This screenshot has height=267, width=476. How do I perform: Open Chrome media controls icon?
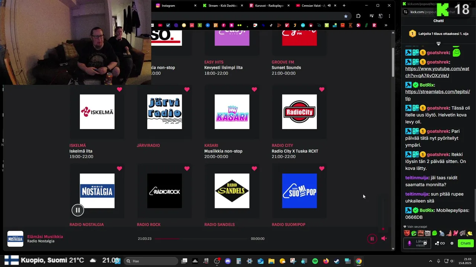coord(372,16)
